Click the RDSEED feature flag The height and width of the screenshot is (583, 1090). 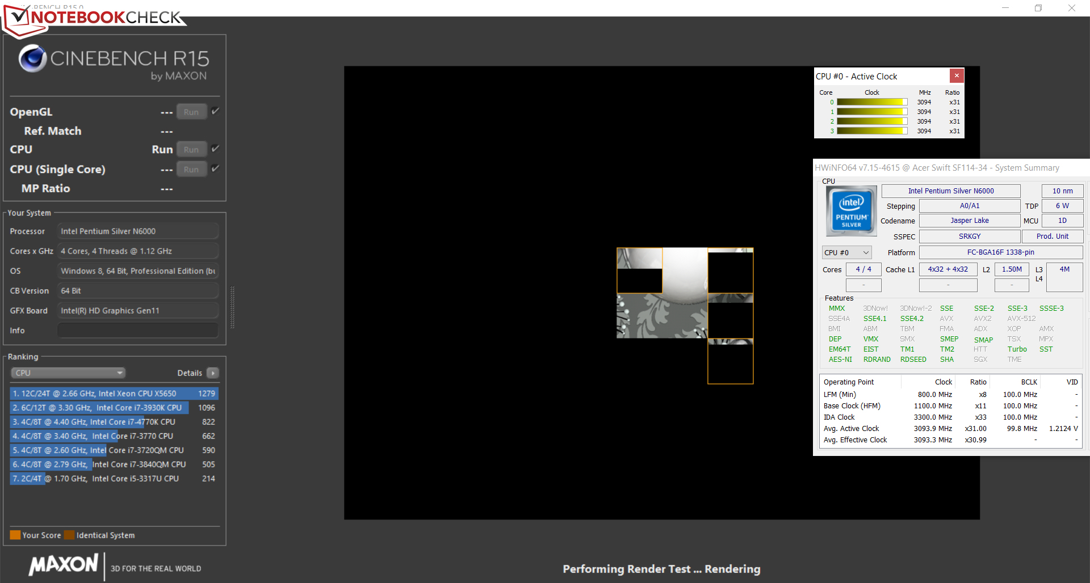[913, 360]
